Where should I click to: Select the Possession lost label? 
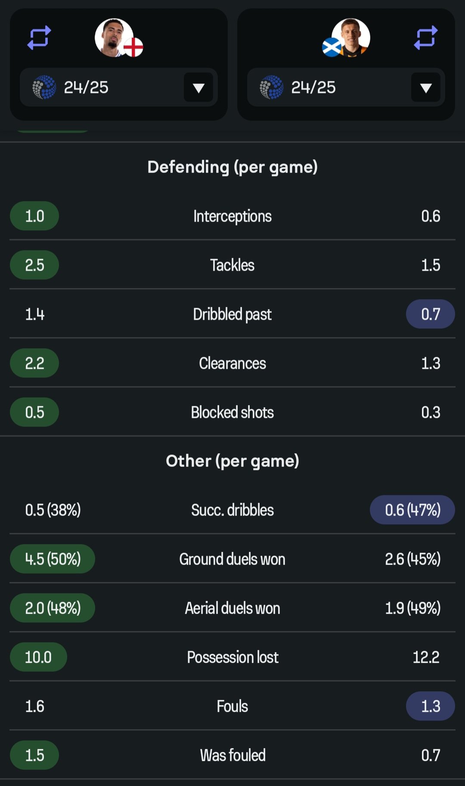pyautogui.click(x=232, y=657)
